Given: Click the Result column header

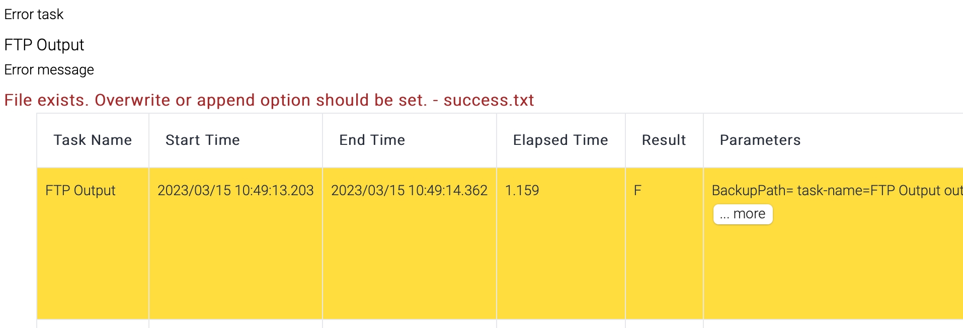Looking at the screenshot, I should 664,140.
